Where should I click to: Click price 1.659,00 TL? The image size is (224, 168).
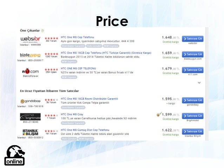171,53
